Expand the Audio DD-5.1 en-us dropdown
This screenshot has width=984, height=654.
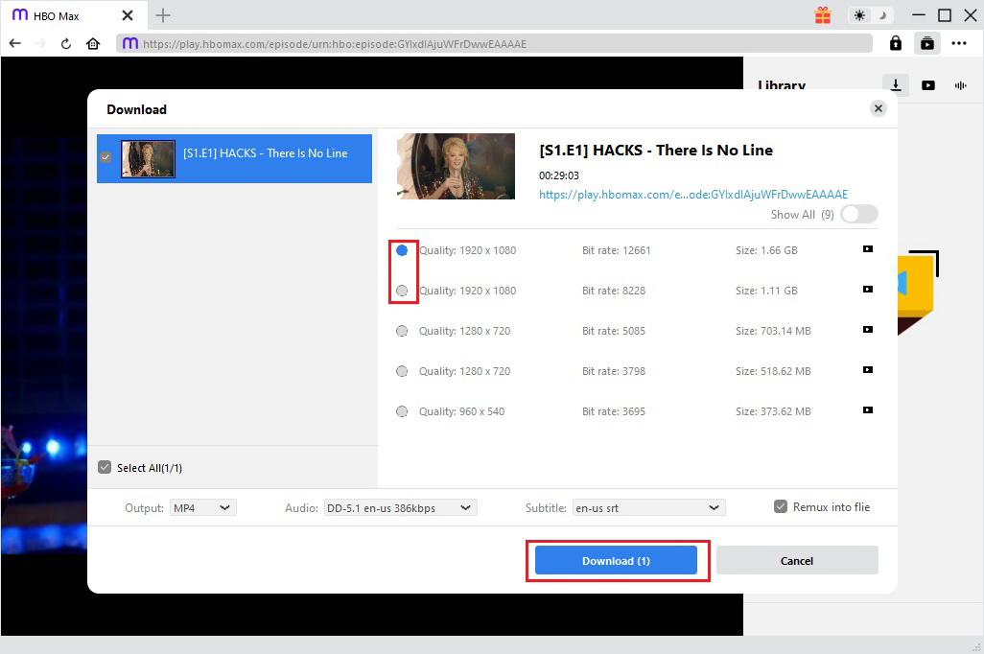pyautogui.click(x=399, y=507)
